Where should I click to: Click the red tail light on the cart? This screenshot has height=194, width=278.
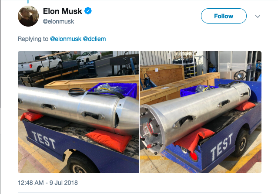pos(194,156)
